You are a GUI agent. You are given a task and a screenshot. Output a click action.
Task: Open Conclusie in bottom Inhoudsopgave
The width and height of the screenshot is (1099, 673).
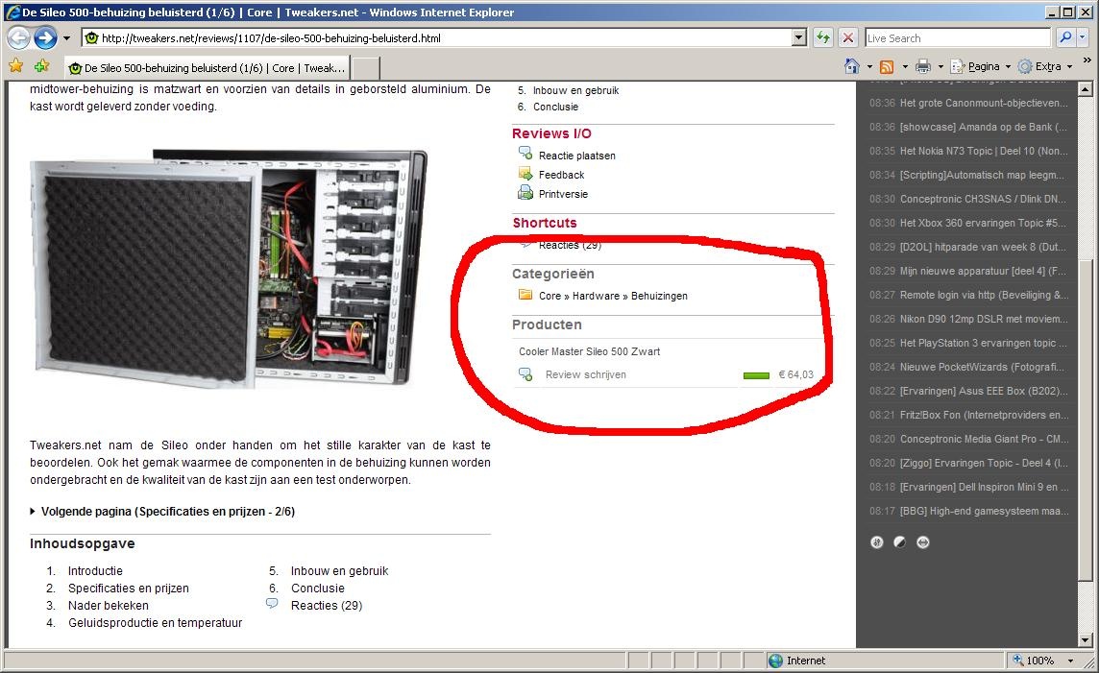pos(318,589)
